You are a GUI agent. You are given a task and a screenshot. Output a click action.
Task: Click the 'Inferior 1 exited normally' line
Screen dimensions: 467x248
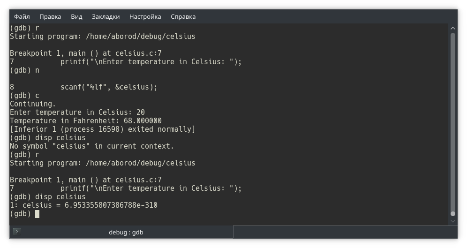pos(102,129)
